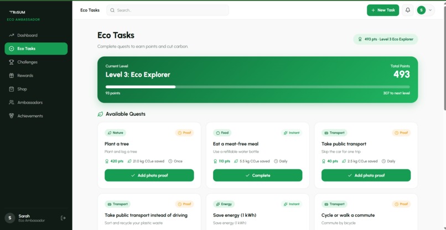The image size is (446, 230).
Task: Expand the user menu chevron in header
Action: click(430, 10)
